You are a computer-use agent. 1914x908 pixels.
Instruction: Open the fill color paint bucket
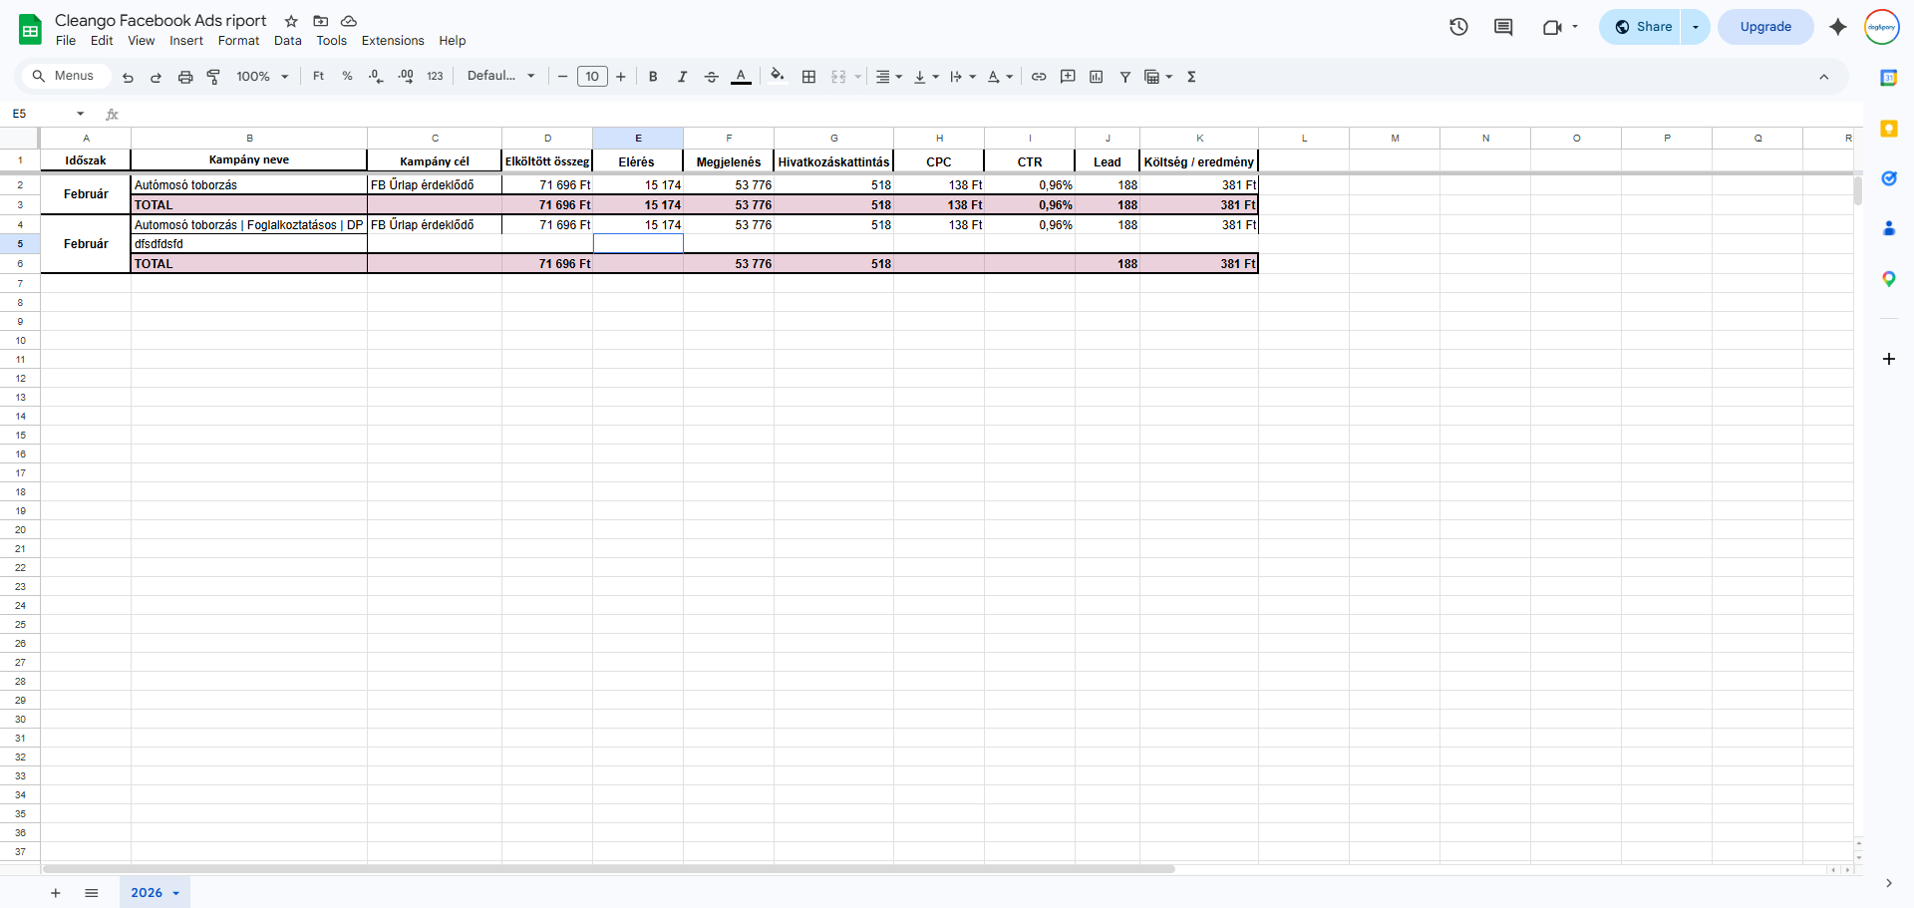[778, 76]
